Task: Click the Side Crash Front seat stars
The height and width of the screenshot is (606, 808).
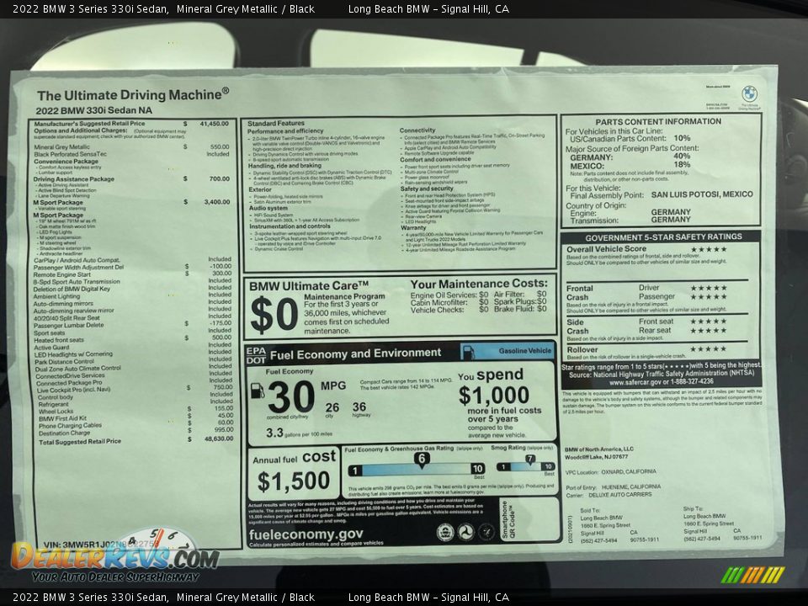Action: tap(709, 321)
